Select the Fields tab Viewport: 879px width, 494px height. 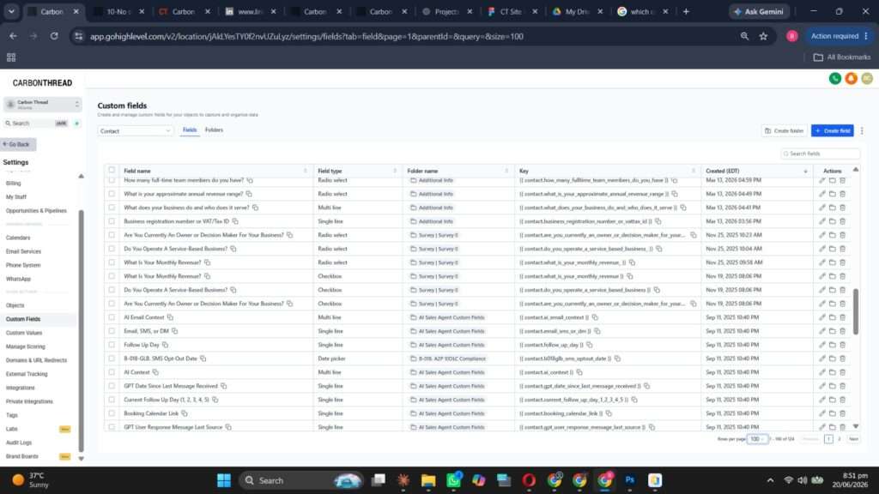(190, 130)
